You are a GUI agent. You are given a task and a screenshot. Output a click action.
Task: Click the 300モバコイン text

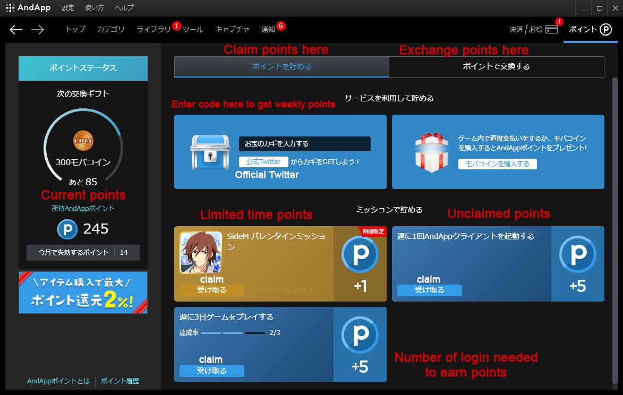[83, 162]
